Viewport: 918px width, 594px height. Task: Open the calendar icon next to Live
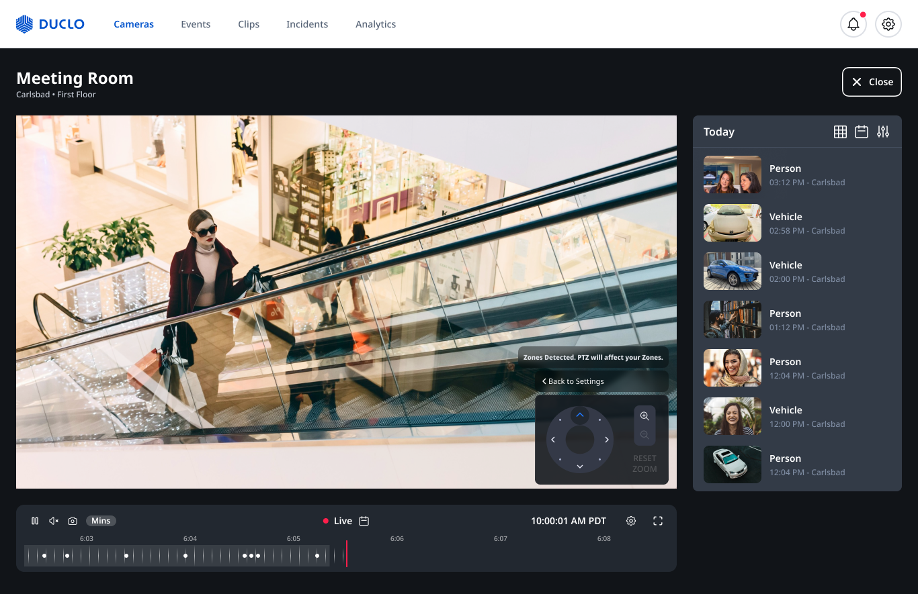coord(364,521)
